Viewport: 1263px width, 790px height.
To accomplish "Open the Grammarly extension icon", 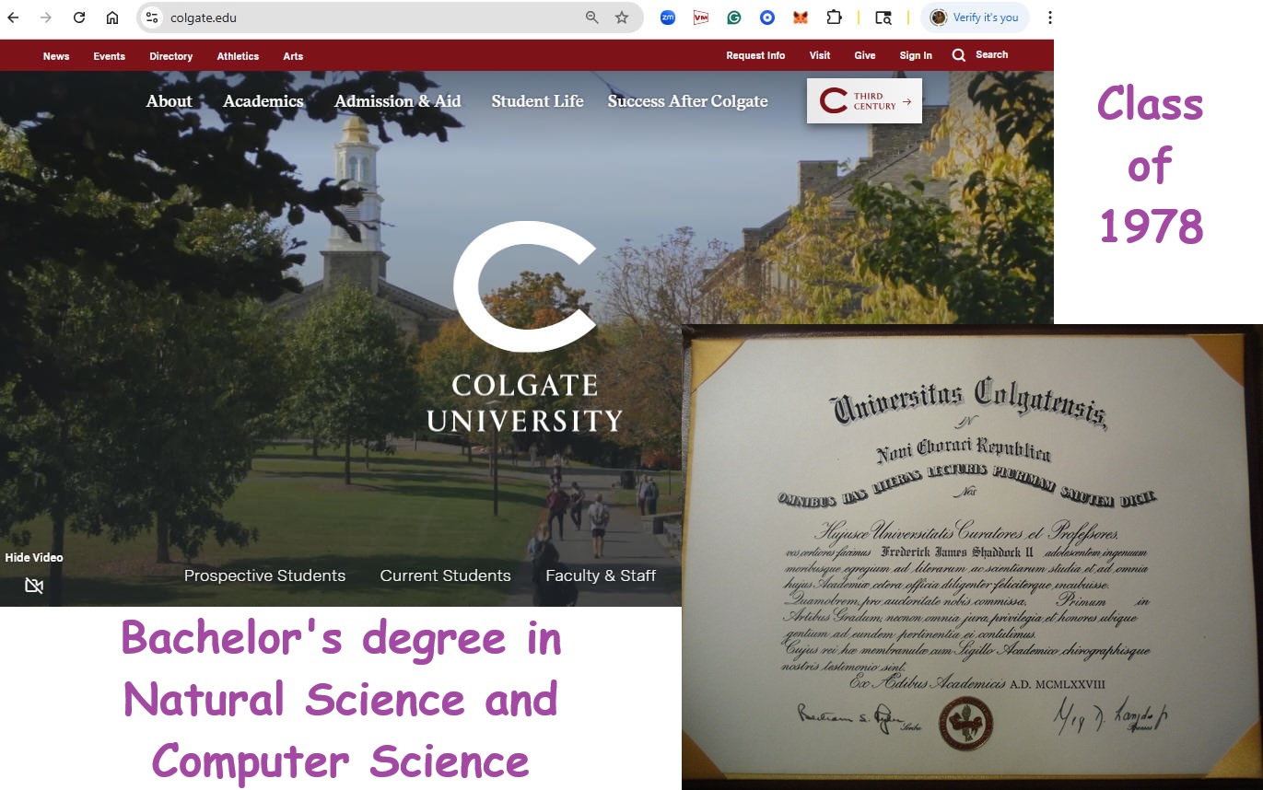I will tap(734, 17).
